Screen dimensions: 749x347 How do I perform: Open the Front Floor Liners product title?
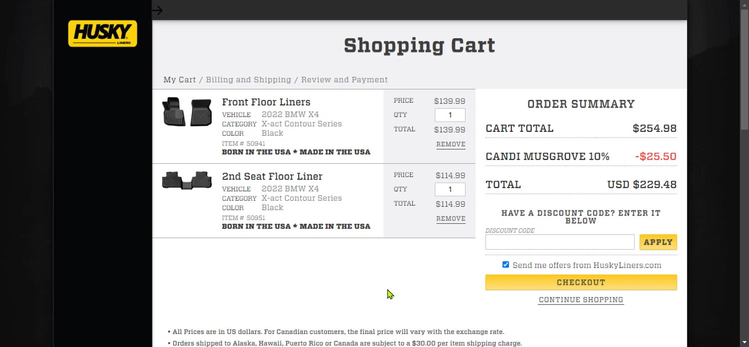tap(266, 102)
